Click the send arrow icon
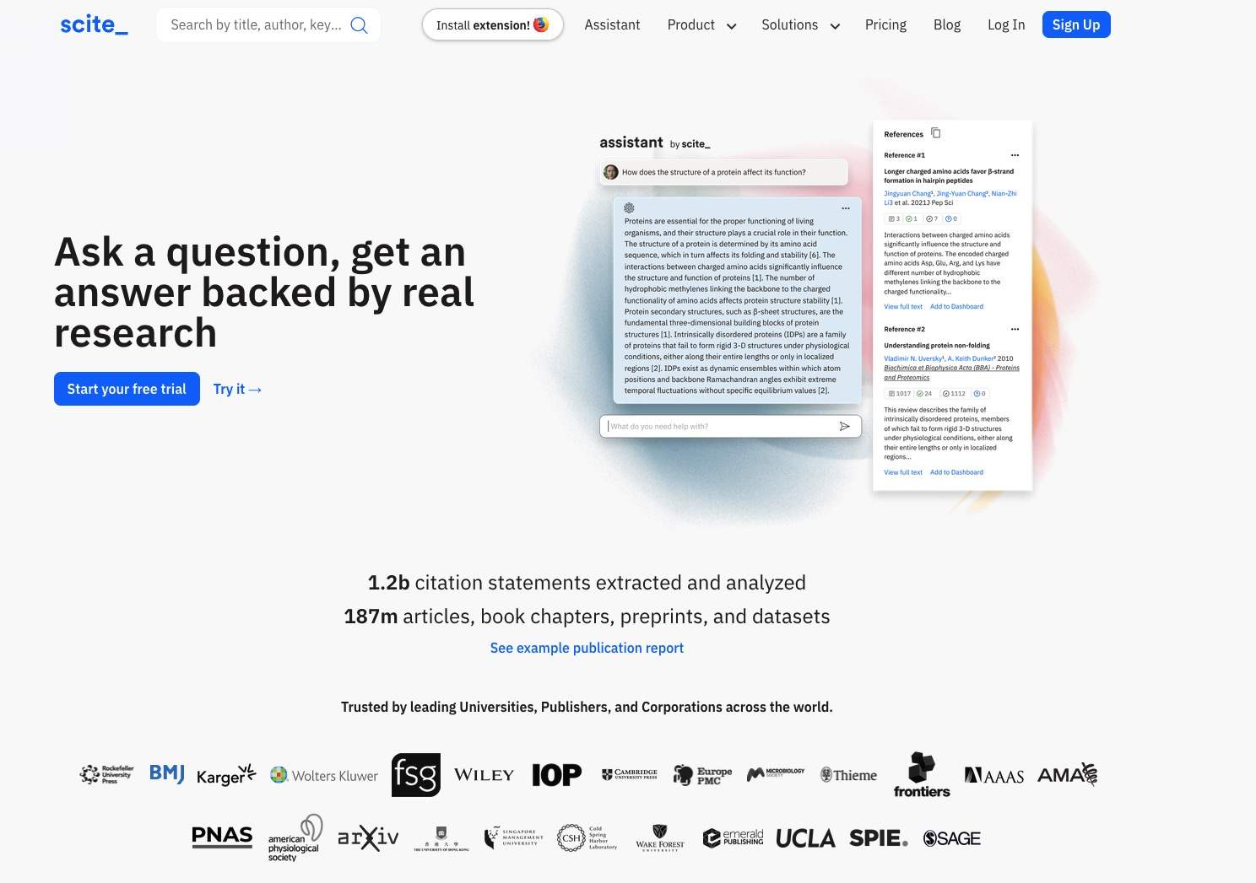 pyautogui.click(x=845, y=426)
